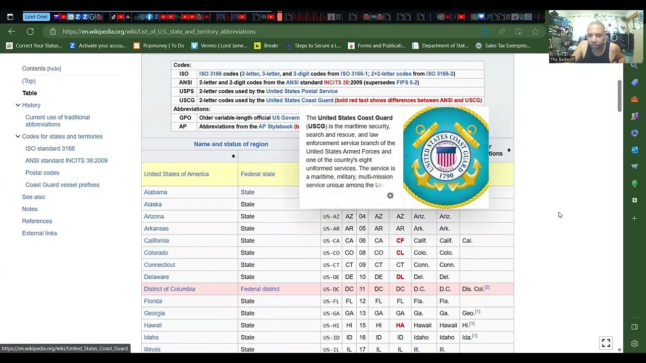Viewport: 646px width, 363px height.
Task: Toggle the sidebar panel layout icon
Action: (634, 327)
